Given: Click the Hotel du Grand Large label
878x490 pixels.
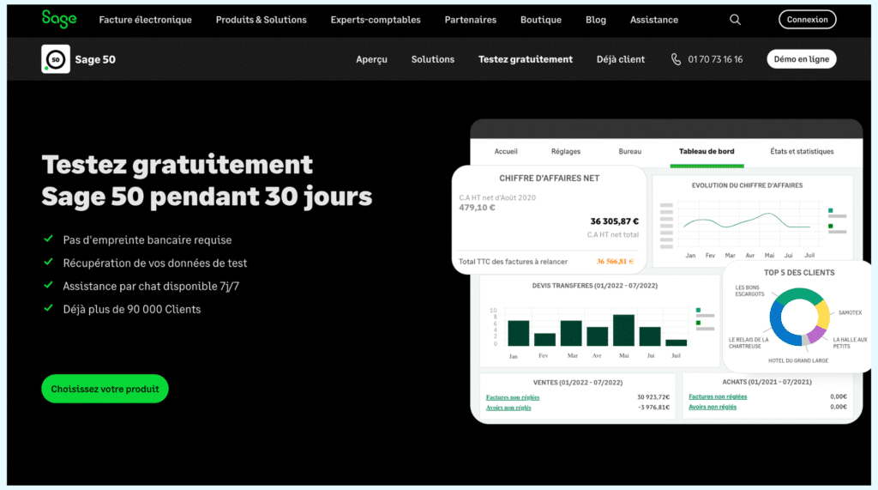Looking at the screenshot, I should (x=798, y=360).
